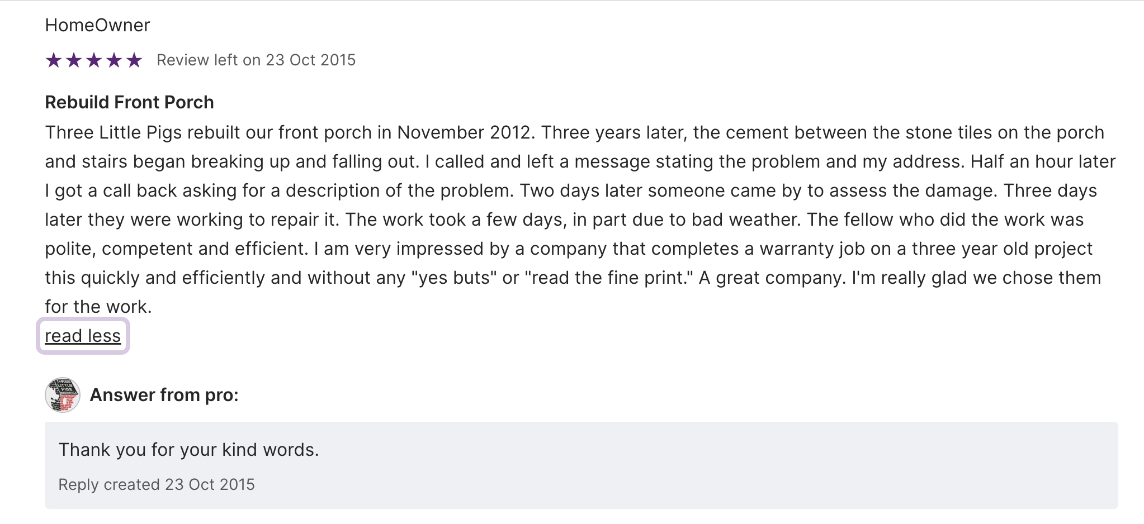This screenshot has width=1144, height=524.
Task: Click the fourth purple rating star
Action: (x=114, y=60)
